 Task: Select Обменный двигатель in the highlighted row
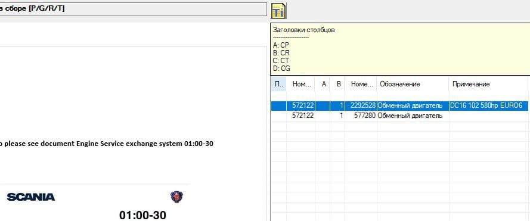(413, 106)
